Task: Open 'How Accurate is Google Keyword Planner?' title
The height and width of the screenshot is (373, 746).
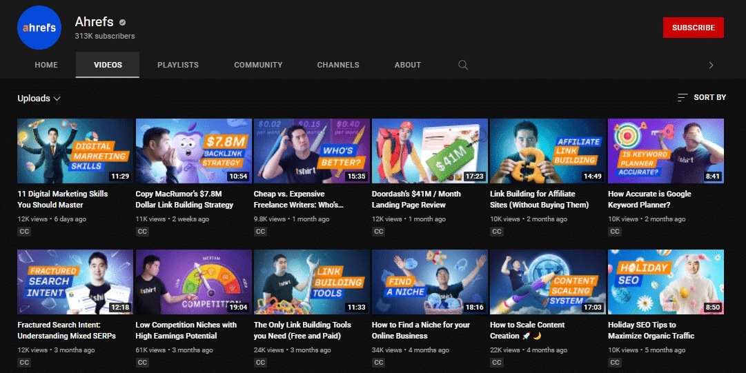Action: click(x=649, y=199)
